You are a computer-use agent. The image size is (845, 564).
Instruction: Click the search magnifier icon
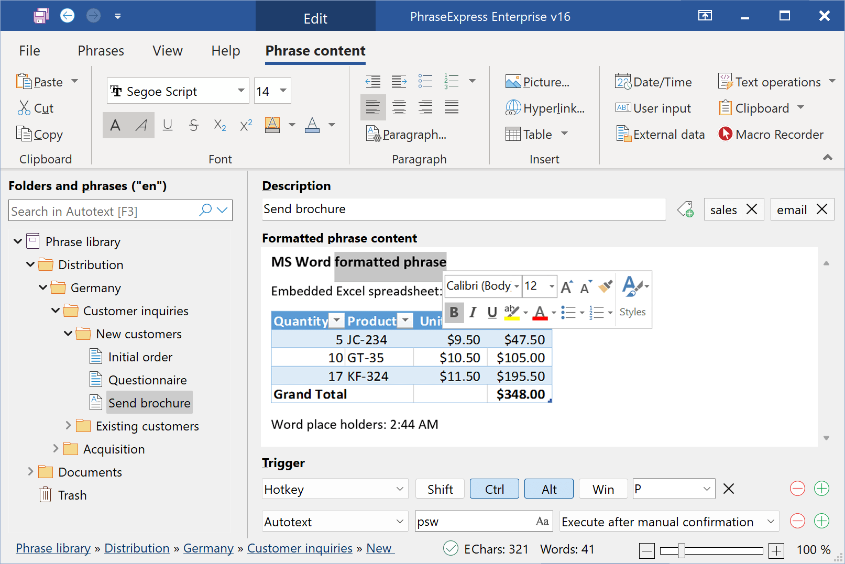(205, 210)
